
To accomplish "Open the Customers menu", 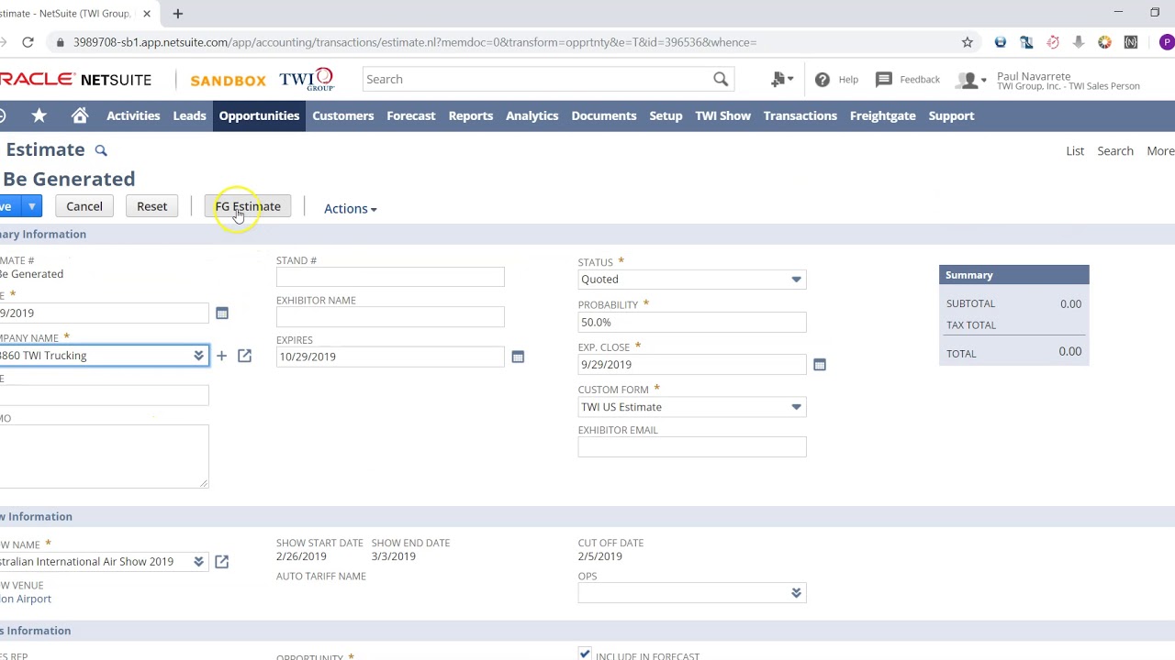I will coord(343,115).
